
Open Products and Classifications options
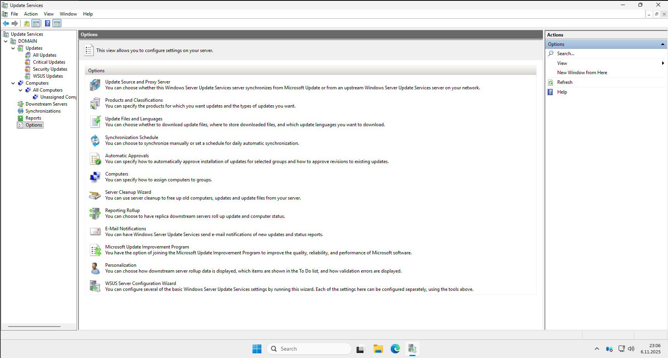pos(134,100)
